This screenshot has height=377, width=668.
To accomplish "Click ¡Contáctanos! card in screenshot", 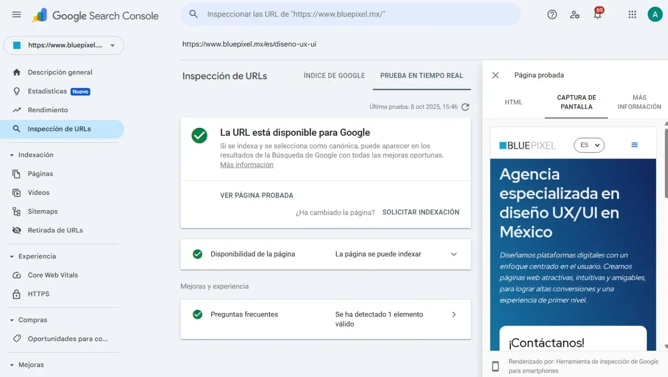I will pyautogui.click(x=573, y=339).
